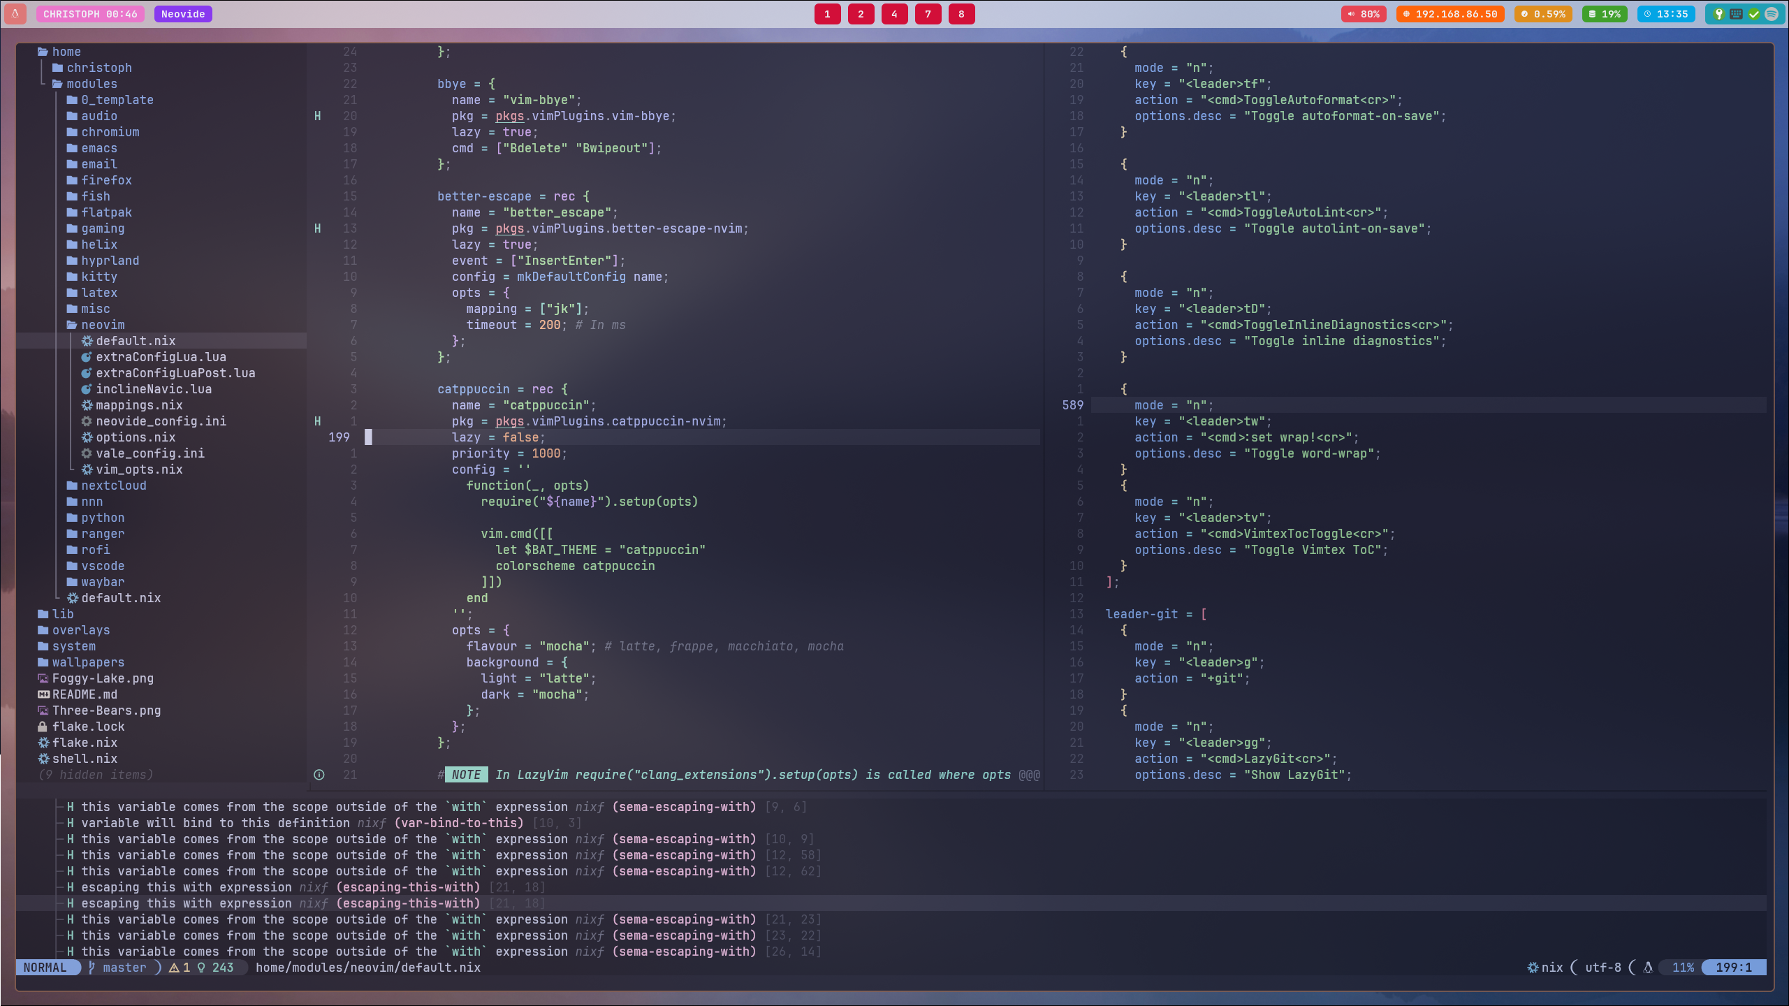The image size is (1789, 1006).
Task: Click the Neovide window title badge
Action: 183,14
